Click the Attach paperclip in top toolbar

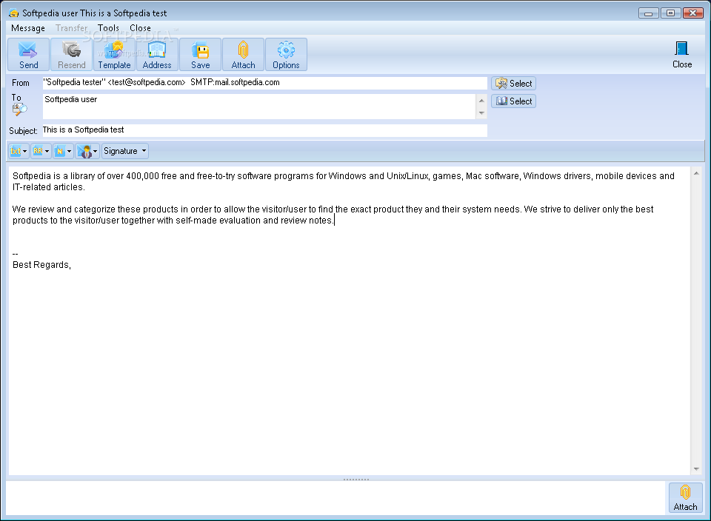point(243,54)
